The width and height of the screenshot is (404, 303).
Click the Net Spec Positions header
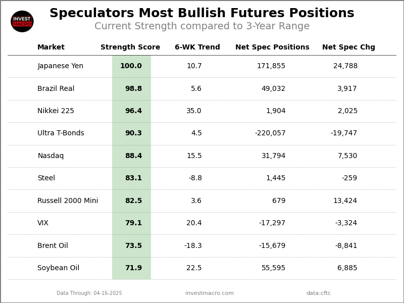[272, 47]
